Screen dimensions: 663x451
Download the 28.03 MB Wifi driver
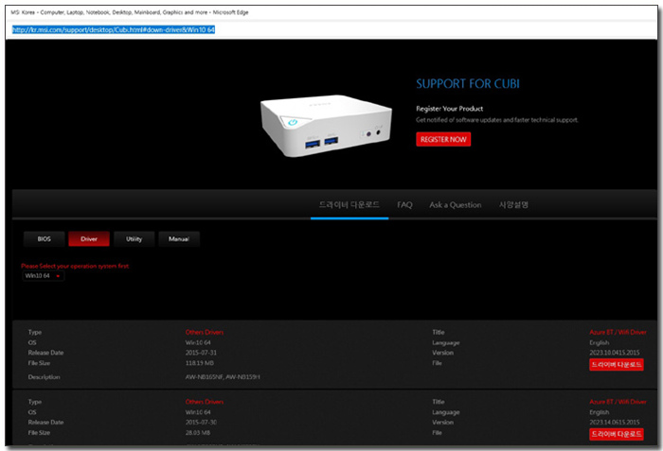coord(616,434)
